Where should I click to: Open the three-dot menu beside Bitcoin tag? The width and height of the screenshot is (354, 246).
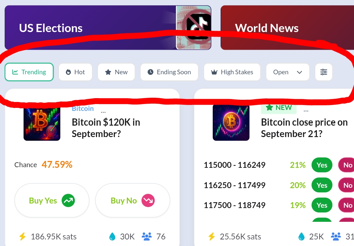coord(103,112)
